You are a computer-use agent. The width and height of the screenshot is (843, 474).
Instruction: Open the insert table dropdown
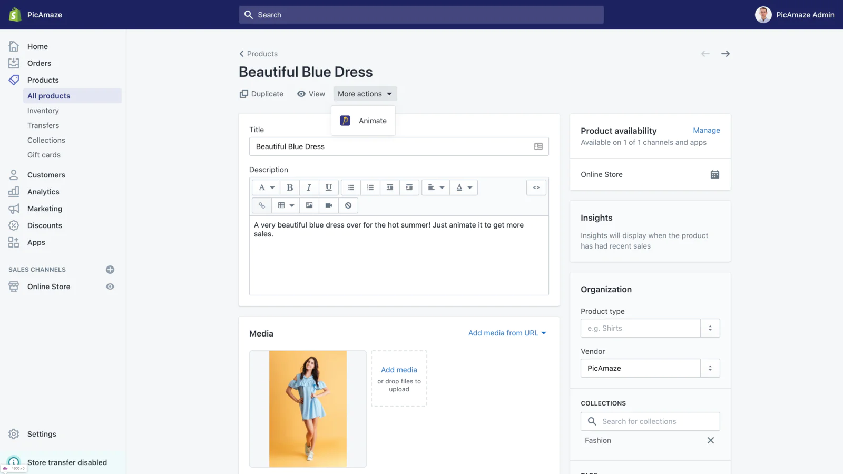286,205
